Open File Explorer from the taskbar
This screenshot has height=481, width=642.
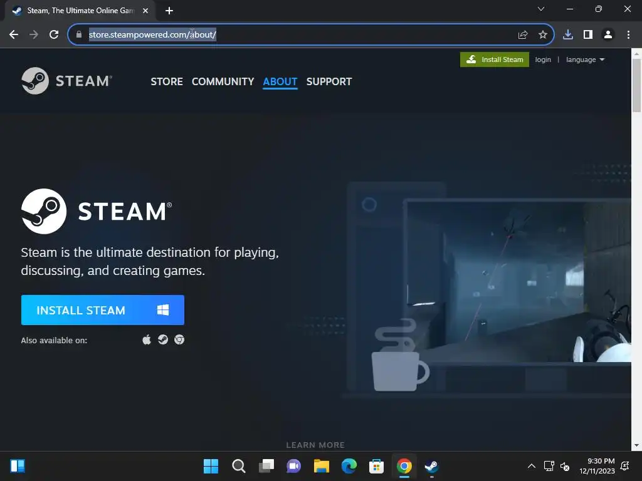(x=322, y=466)
